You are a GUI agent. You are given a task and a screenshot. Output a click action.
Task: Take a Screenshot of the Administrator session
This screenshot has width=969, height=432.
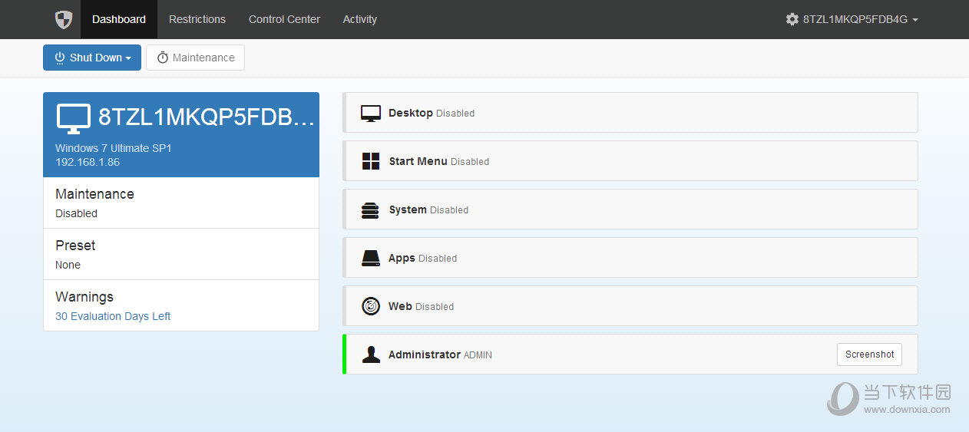coord(869,355)
